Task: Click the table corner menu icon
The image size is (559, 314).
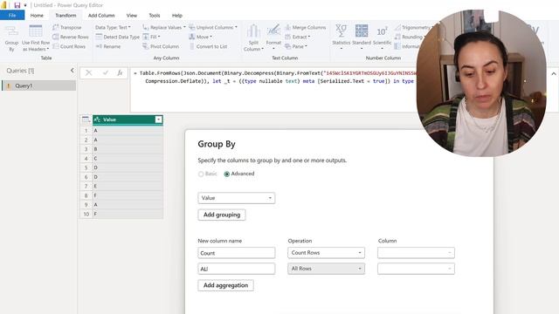Action: click(86, 119)
